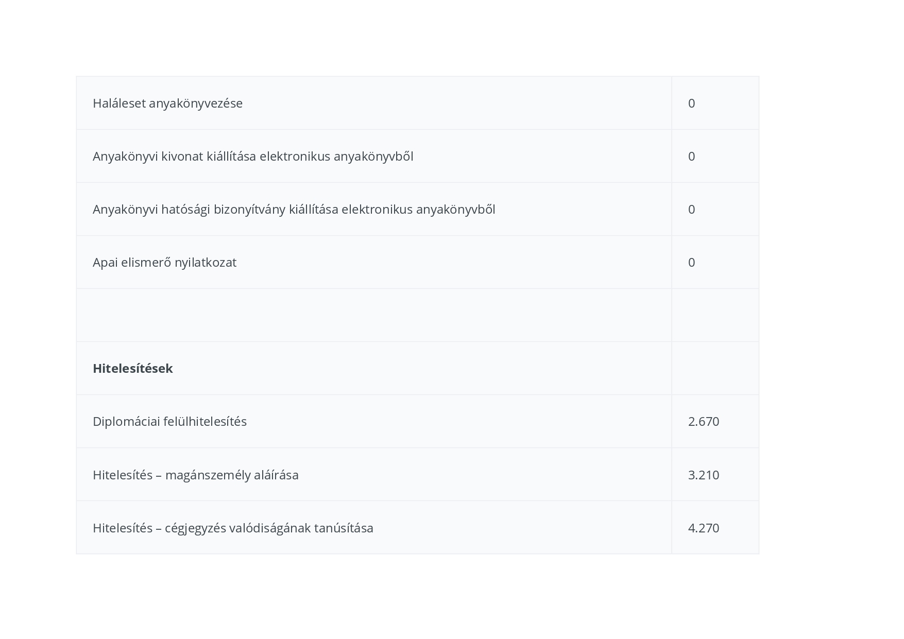Select the 0 value in hatósági bizonyítvány row
The image size is (904, 639).
(691, 210)
